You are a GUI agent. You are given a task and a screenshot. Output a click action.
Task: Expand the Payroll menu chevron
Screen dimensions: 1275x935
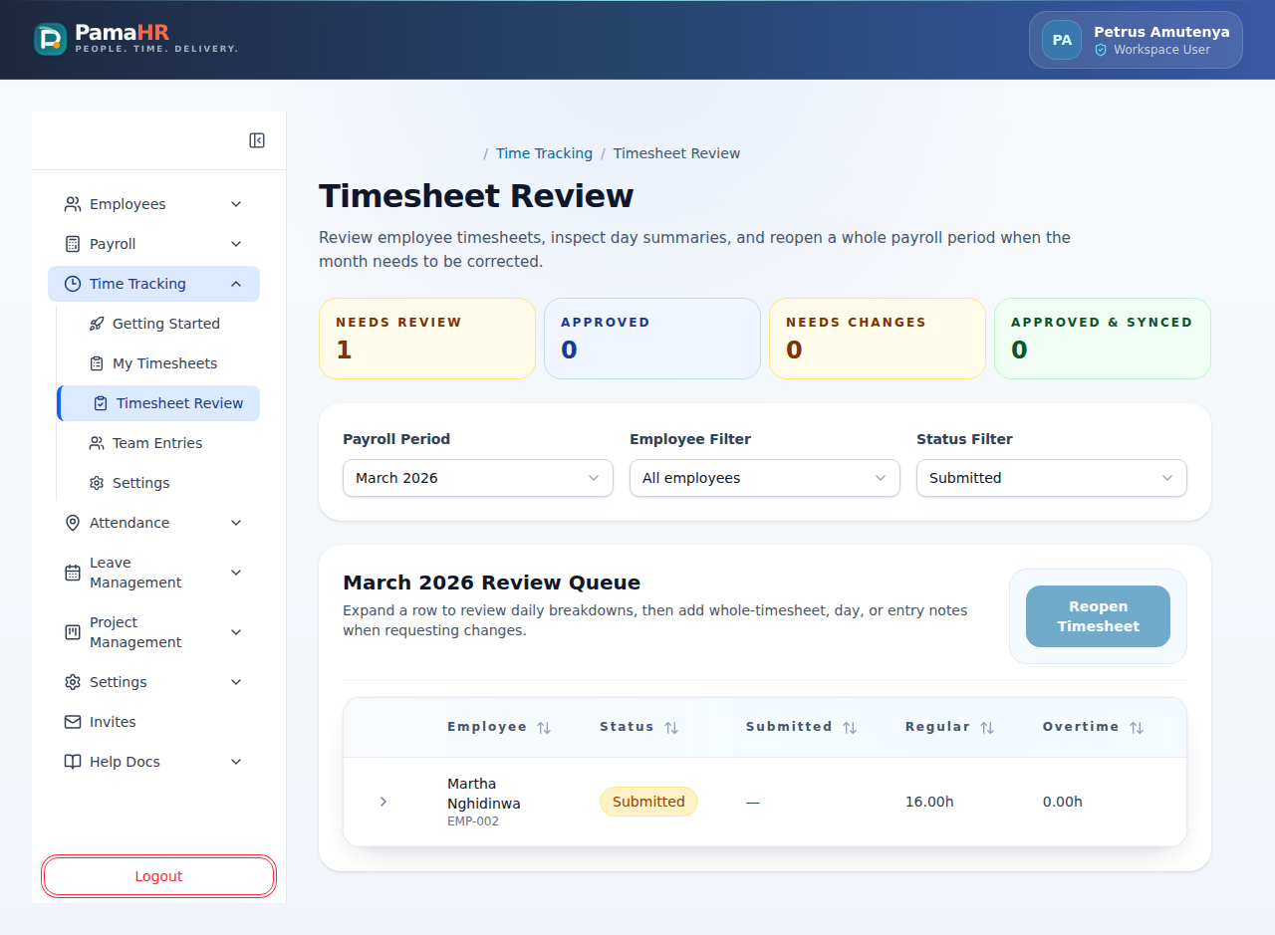236,244
